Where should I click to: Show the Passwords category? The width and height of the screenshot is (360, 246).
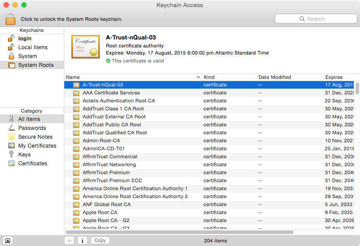[x=32, y=128]
